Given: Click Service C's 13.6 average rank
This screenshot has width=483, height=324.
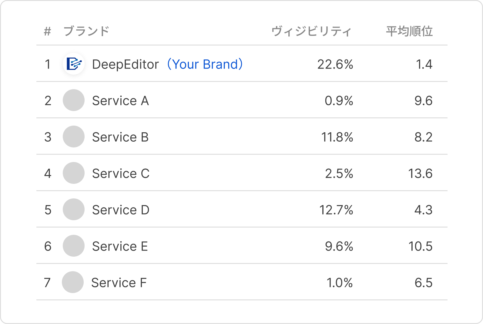Looking at the screenshot, I should pos(420,174).
